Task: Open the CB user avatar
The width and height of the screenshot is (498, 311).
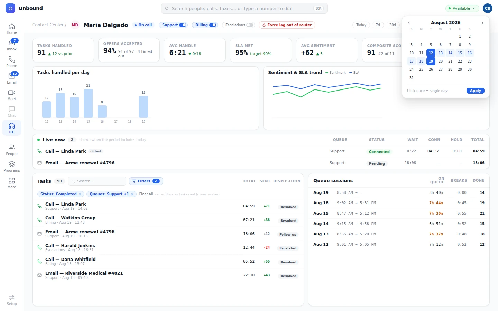Action: point(488,8)
